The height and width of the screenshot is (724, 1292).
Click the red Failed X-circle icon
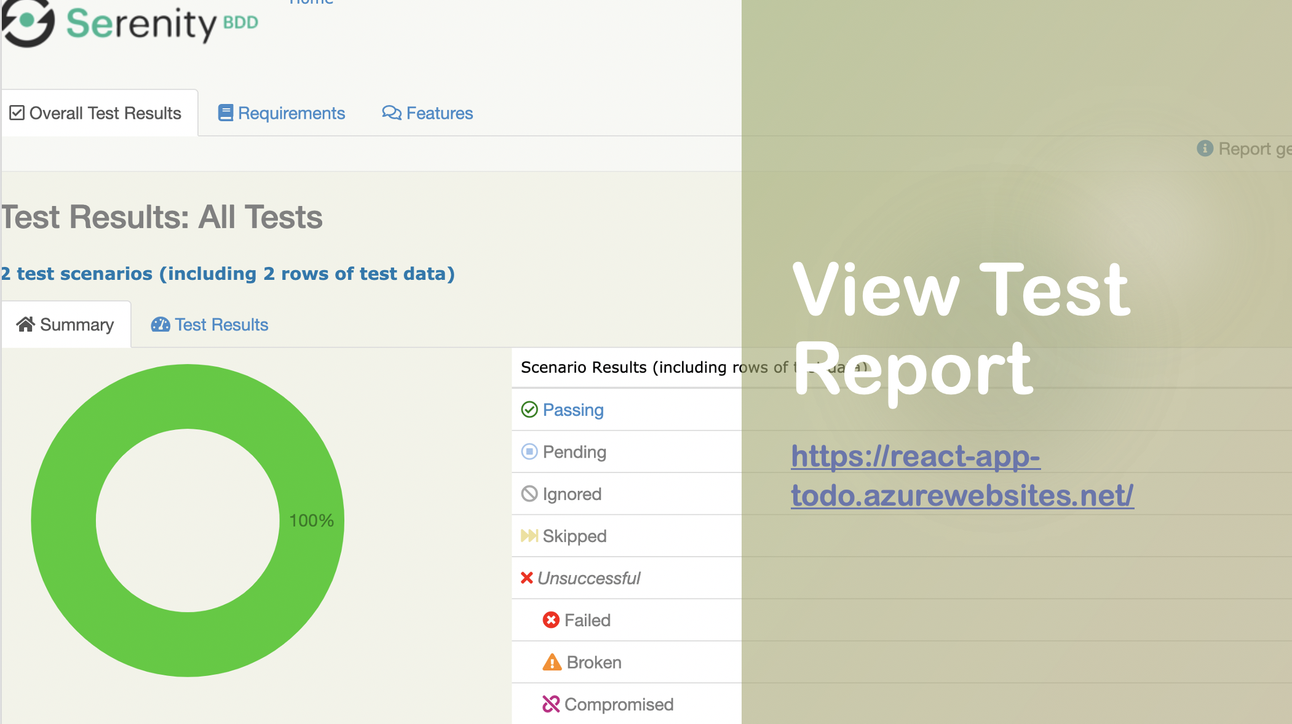[x=551, y=620]
